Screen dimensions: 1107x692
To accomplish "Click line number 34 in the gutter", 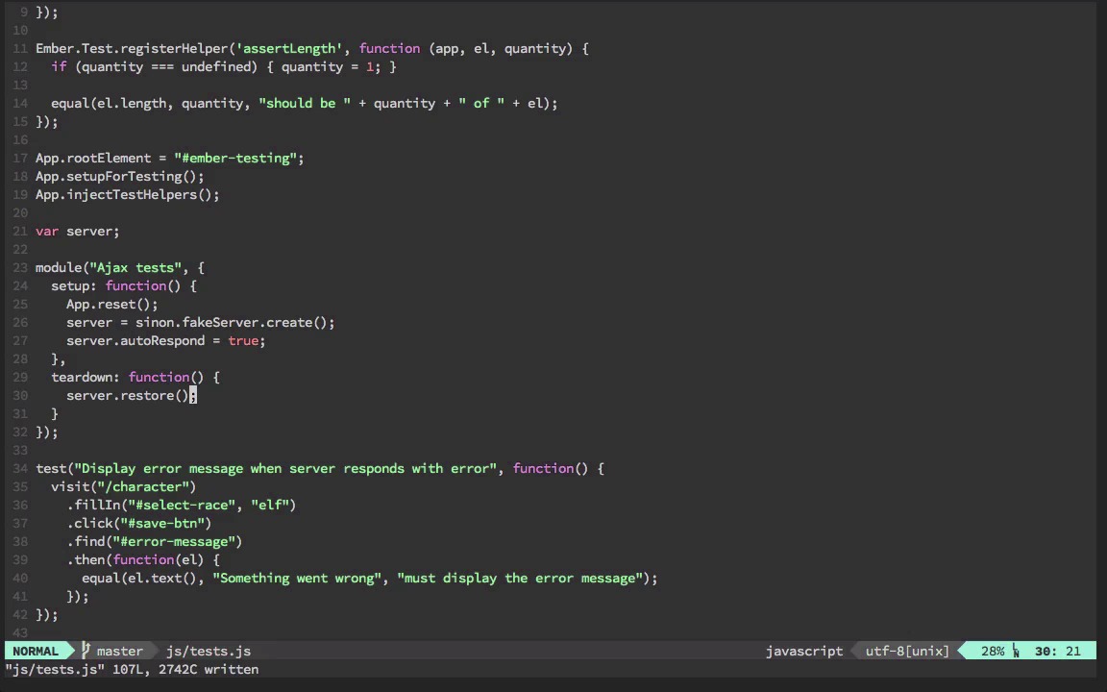I will click(20, 469).
